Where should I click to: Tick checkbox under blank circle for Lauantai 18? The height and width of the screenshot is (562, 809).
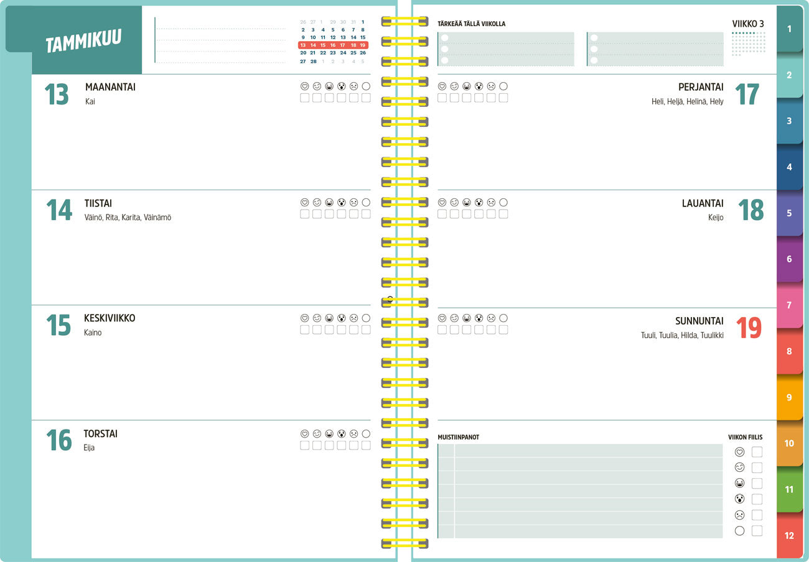tap(503, 214)
